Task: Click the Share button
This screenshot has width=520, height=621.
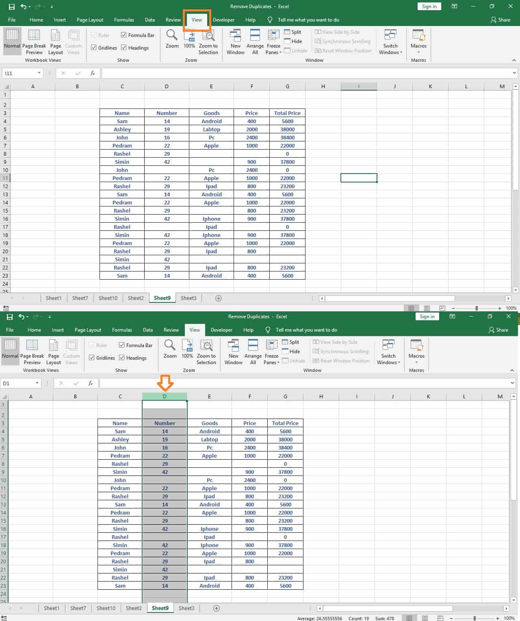Action: 500,20
